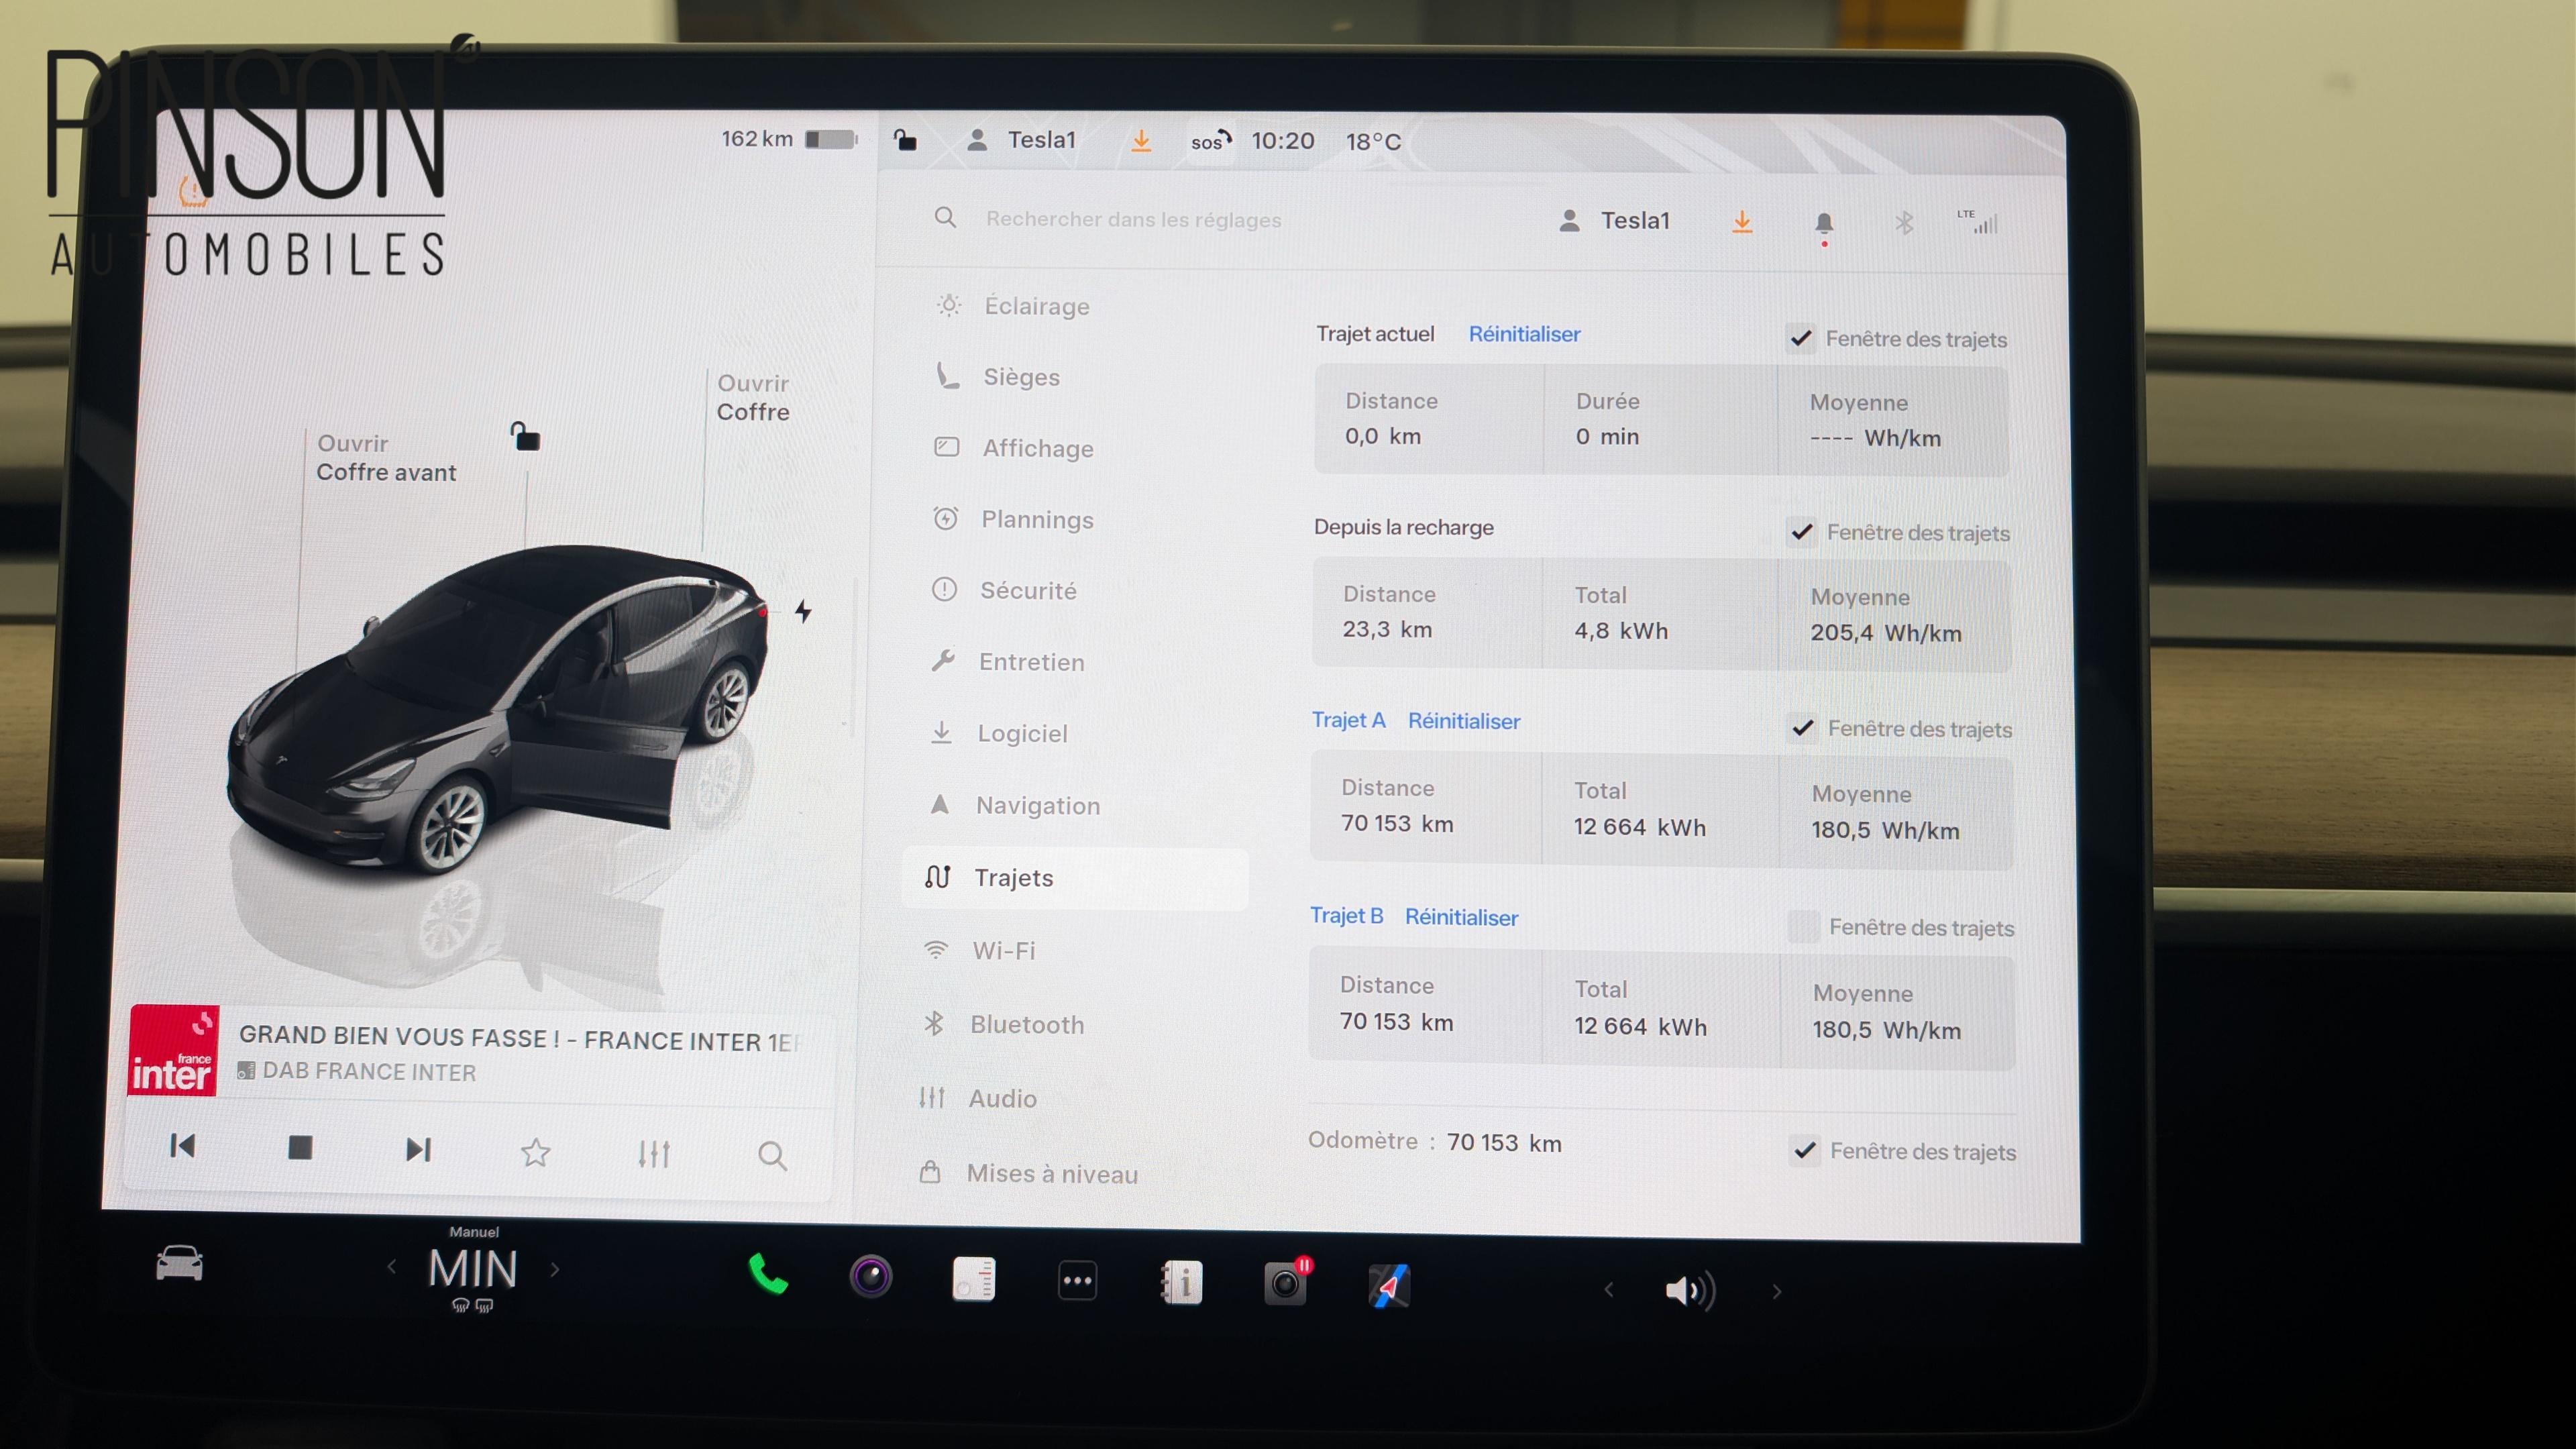Open audio equalizer in media player

(654, 1154)
